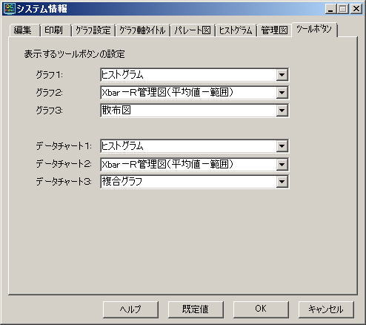Open the ヒストグラム tab
Image resolution: width=366 pixels, height=325 pixels.
coord(236,30)
